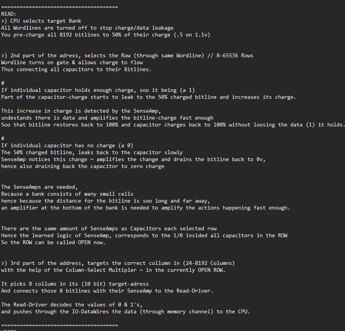The image size is (345, 331).
Task: Place cursor on 'CPU selects target Bank' line
Action: [41, 21]
